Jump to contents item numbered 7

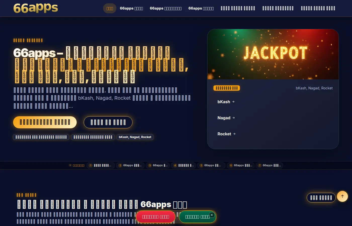270,165
